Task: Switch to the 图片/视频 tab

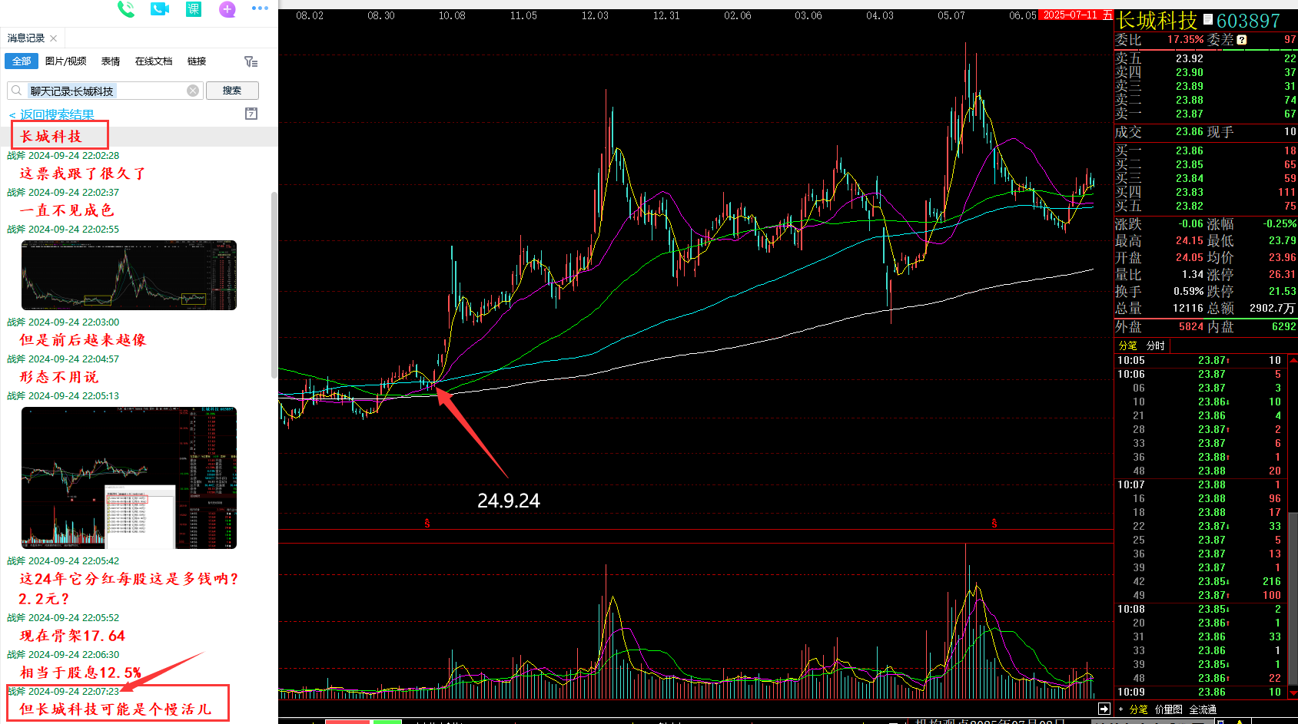Action: click(x=65, y=61)
